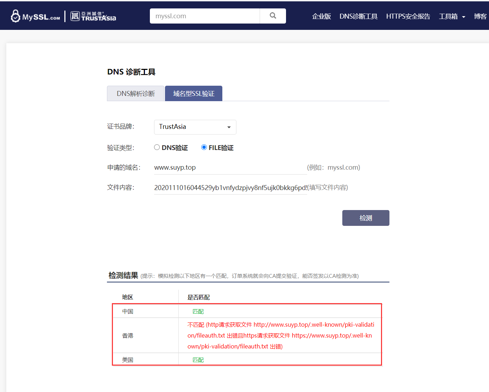Viewport: 489px width, 392px height.
Task: Open the fileauth.txt URL in 香港 error message
Action: pos(313,325)
